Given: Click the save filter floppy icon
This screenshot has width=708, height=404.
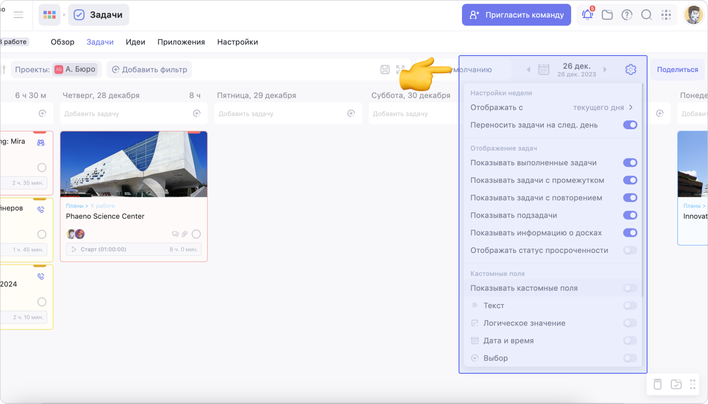Looking at the screenshot, I should coord(385,70).
